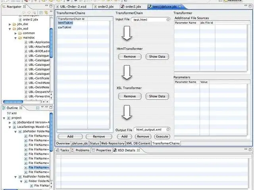Select the highlighted File FileName Outline row
The image size is (254, 190).
(x=38, y=167)
